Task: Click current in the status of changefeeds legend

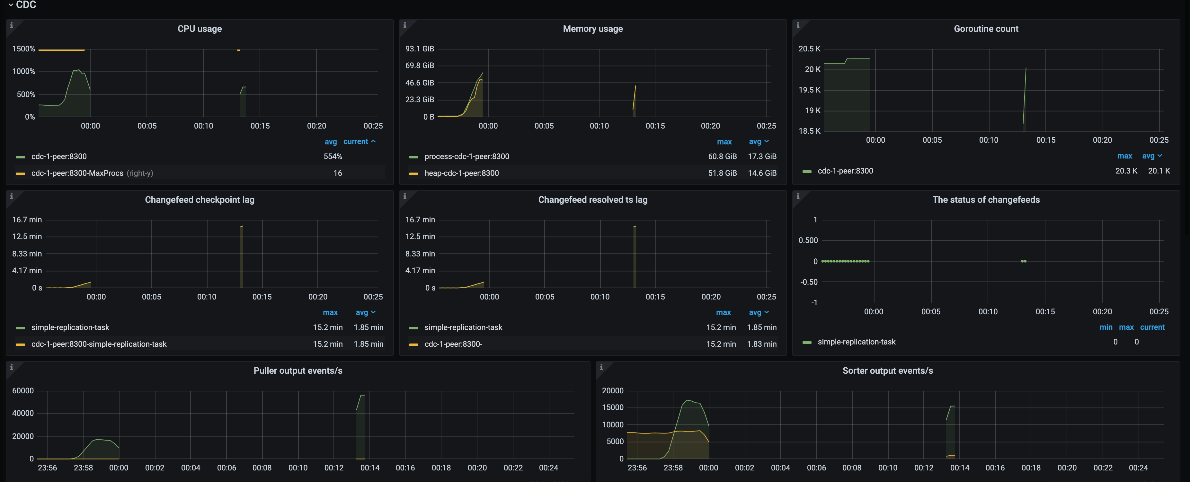Action: point(1153,327)
